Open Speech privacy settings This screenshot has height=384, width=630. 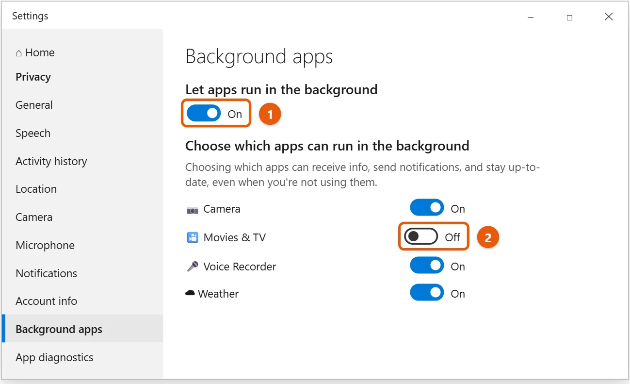tap(82, 133)
